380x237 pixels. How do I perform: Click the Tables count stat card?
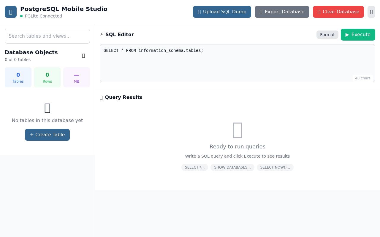[x=18, y=77]
